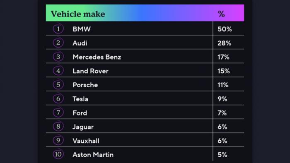
Task: Click the Aston Martin entry
Action: 93,155
